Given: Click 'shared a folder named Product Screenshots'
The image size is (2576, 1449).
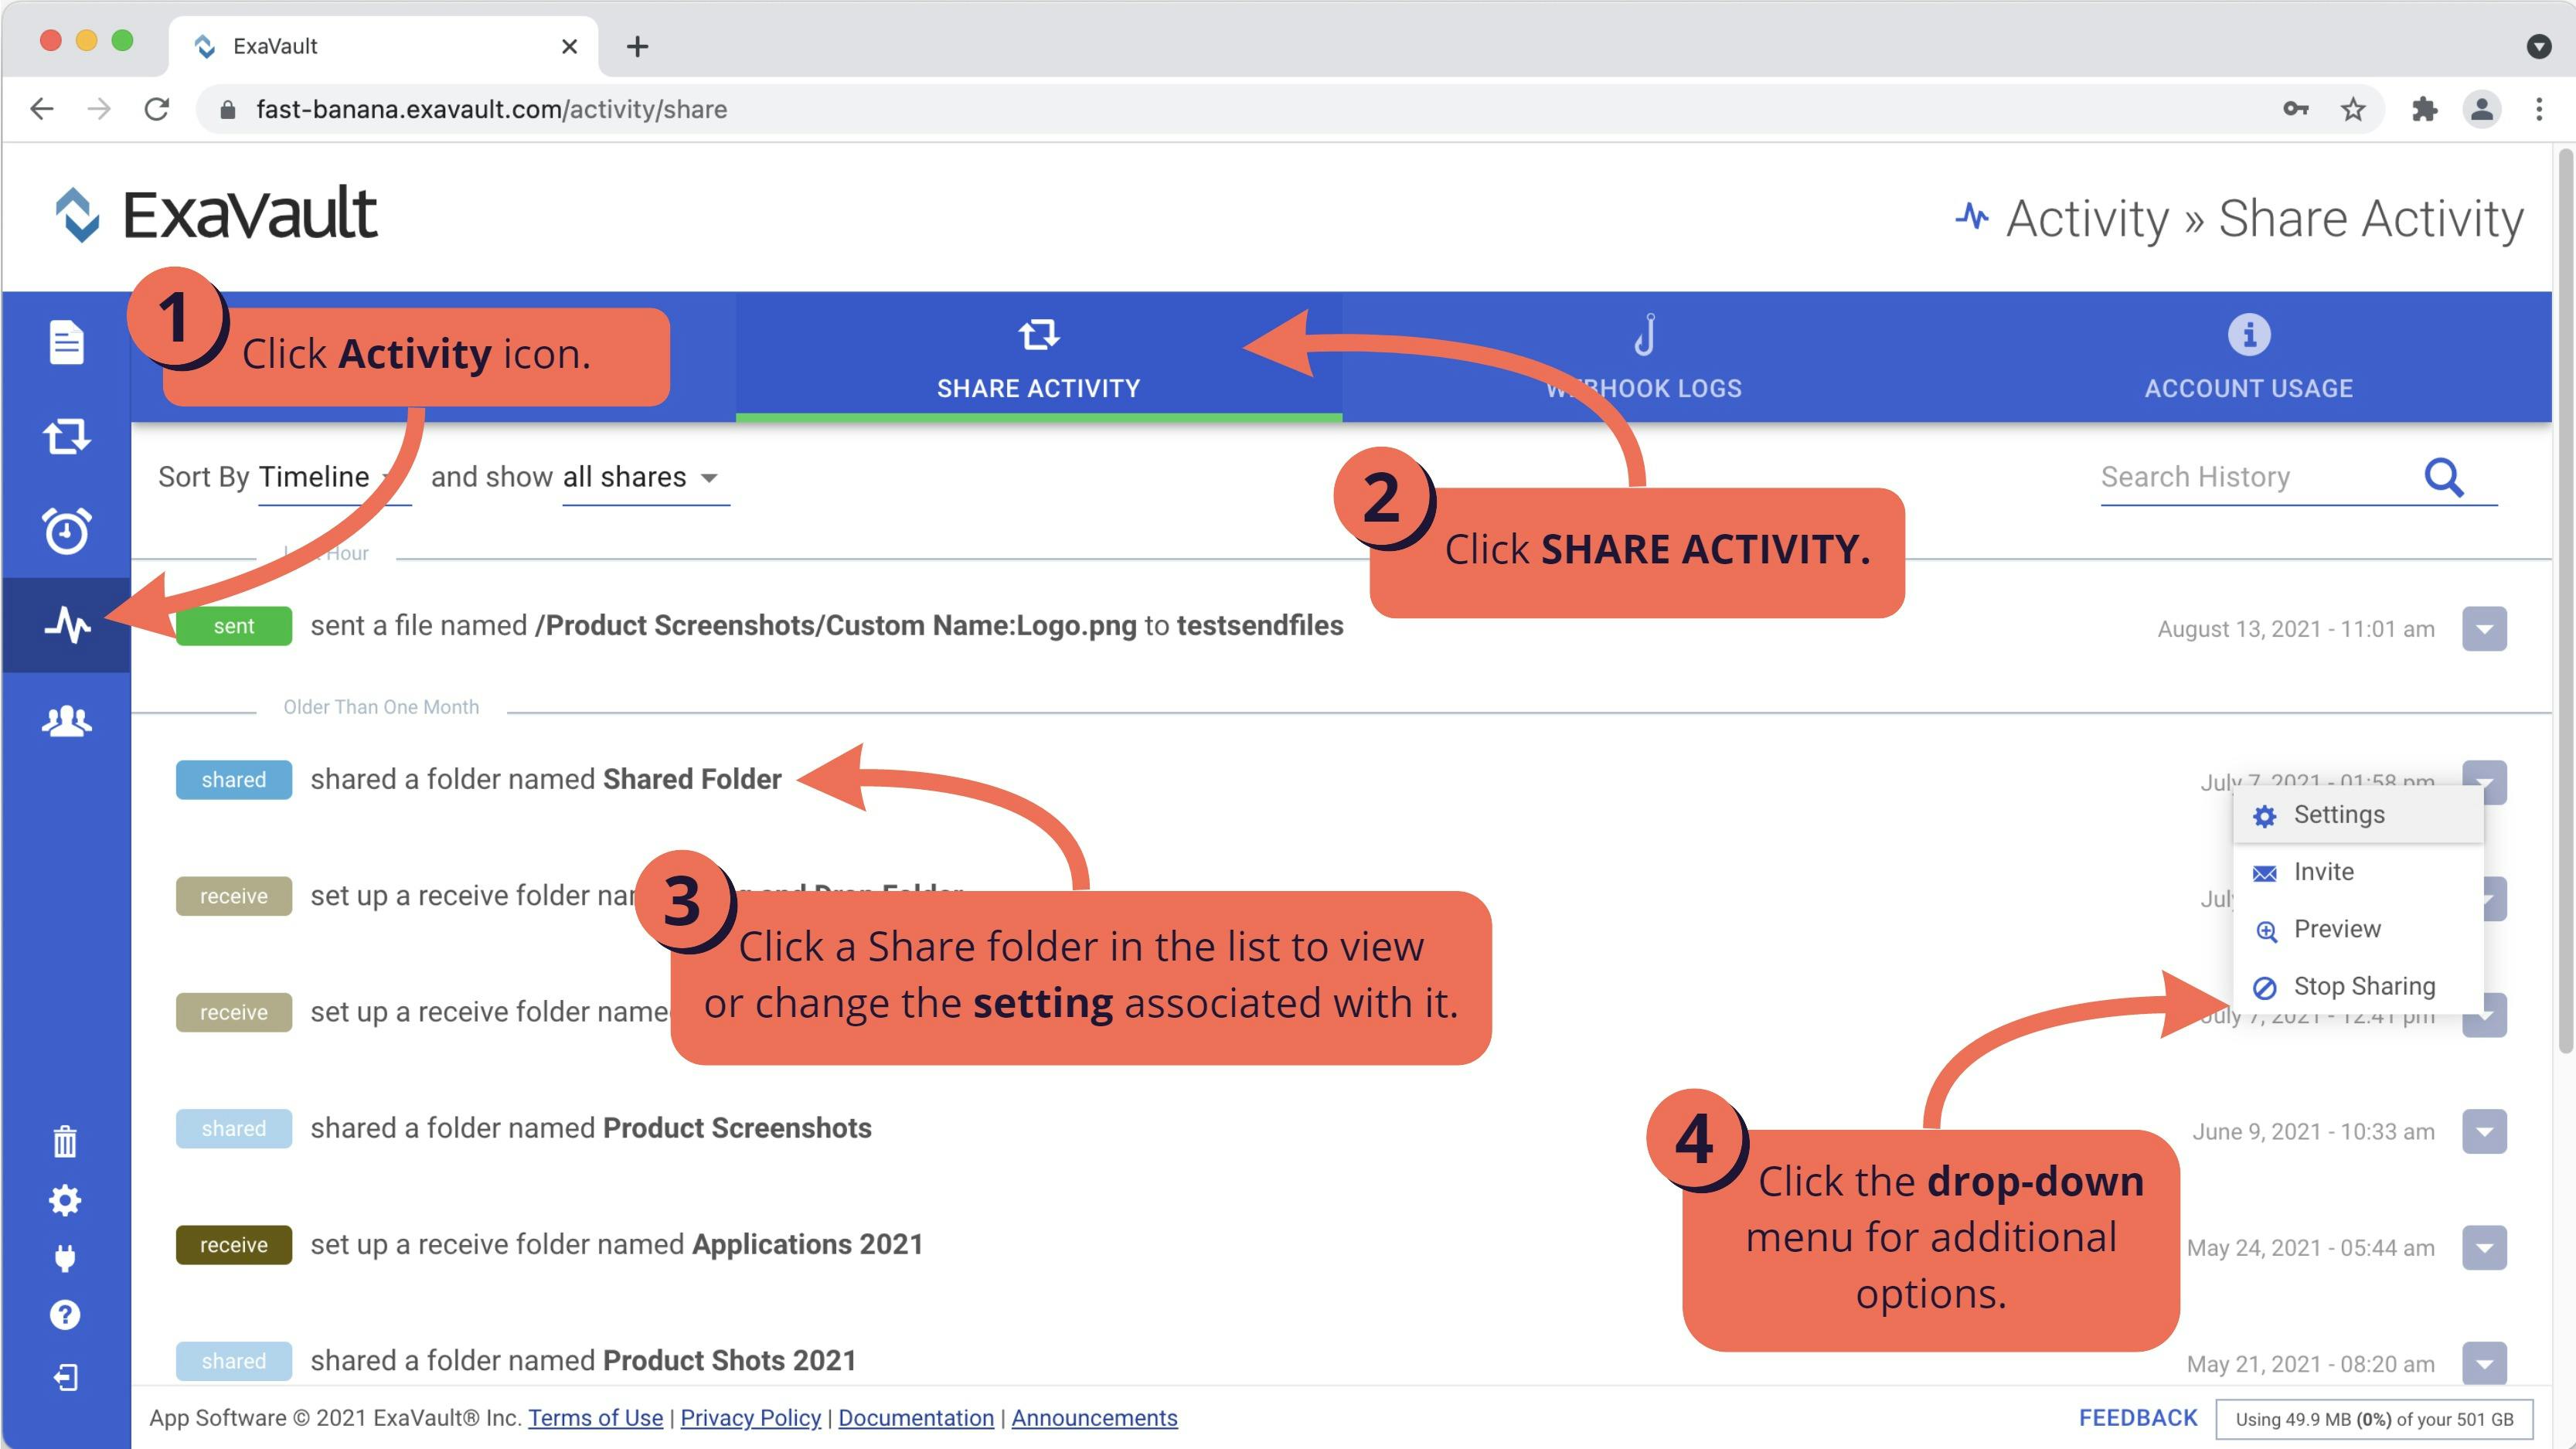Looking at the screenshot, I should pyautogui.click(x=591, y=1128).
